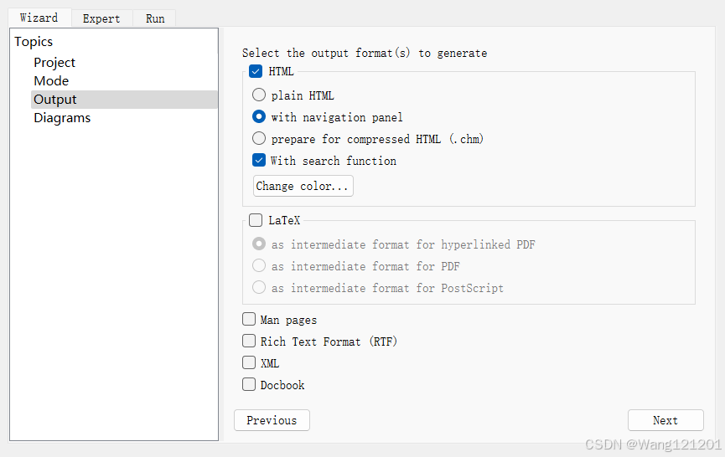Open the Expert tab
Image resolution: width=725 pixels, height=457 pixels.
(101, 18)
